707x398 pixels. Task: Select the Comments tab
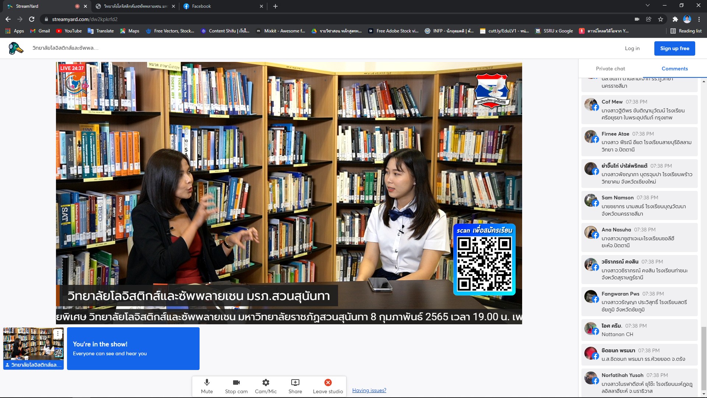click(x=674, y=69)
